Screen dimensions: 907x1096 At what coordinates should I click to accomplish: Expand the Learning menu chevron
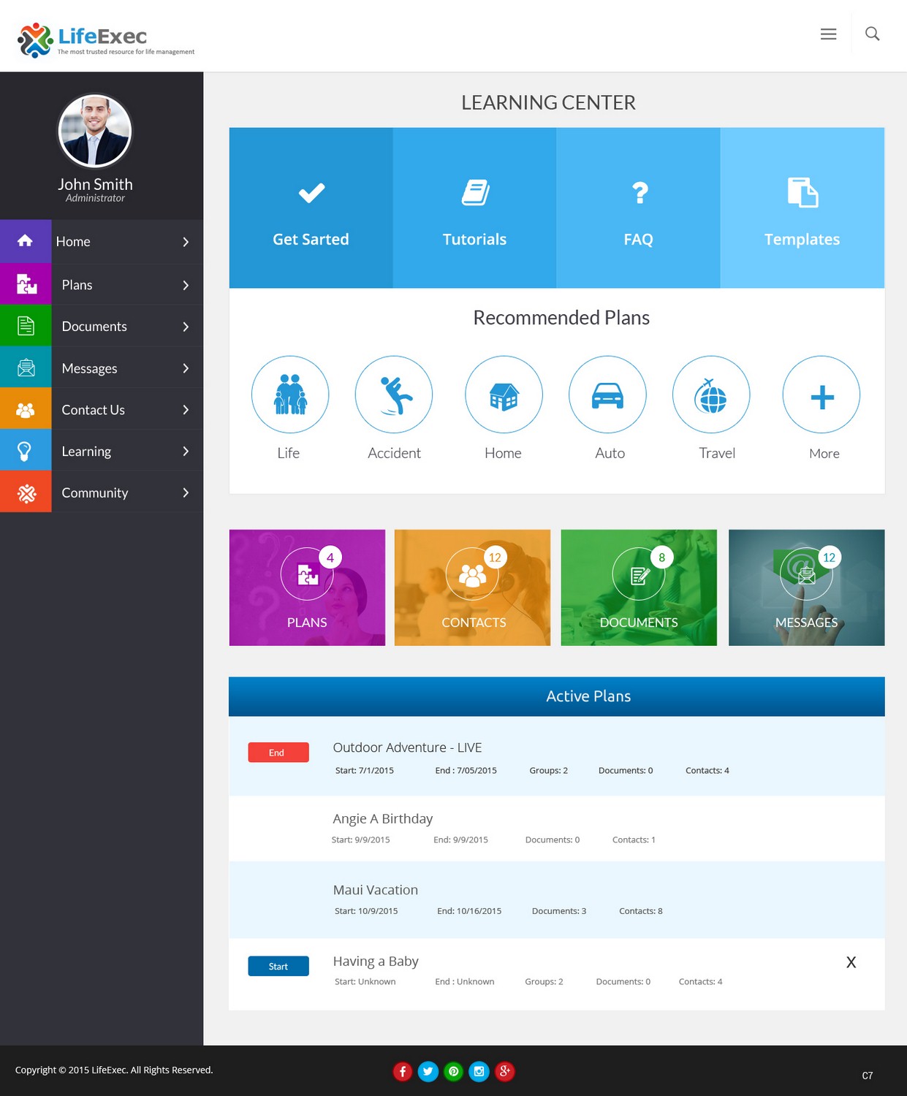[186, 452]
